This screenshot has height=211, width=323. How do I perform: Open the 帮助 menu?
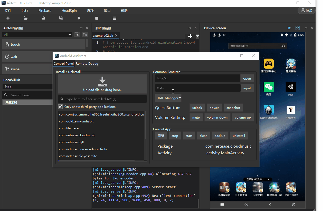[x=124, y=11]
